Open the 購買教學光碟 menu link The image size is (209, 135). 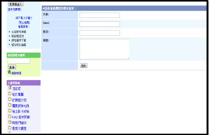point(21,106)
